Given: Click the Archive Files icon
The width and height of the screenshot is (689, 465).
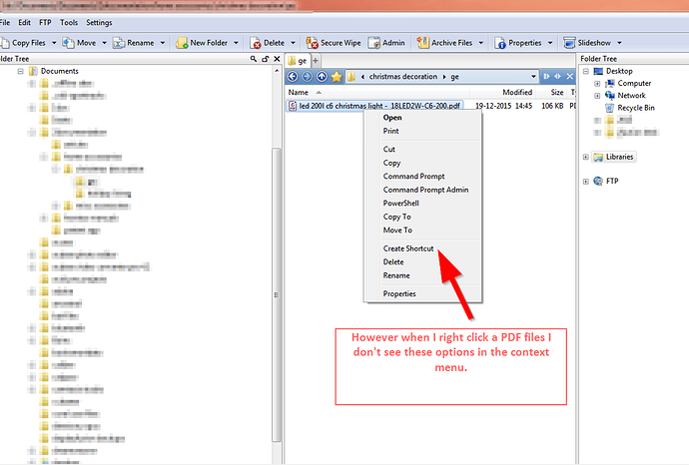Looking at the screenshot, I should click(x=422, y=43).
